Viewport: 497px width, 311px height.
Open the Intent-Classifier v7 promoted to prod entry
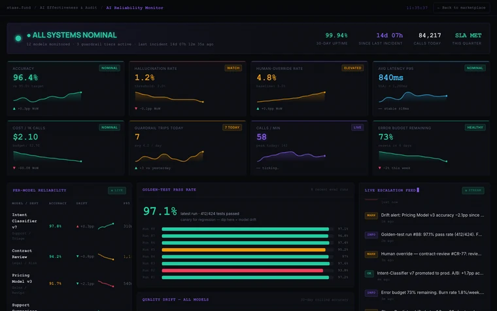(424, 276)
